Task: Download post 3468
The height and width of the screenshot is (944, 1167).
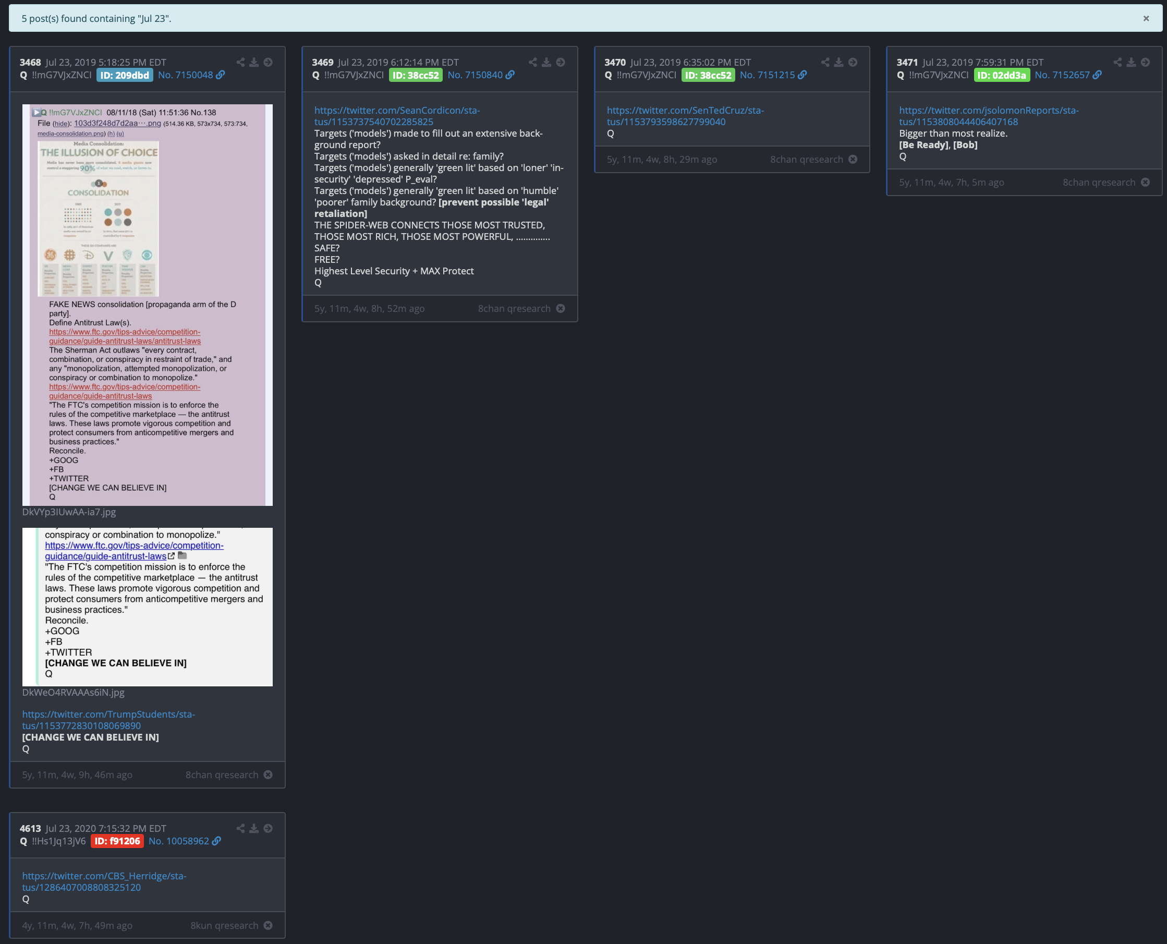Action: coord(254,62)
